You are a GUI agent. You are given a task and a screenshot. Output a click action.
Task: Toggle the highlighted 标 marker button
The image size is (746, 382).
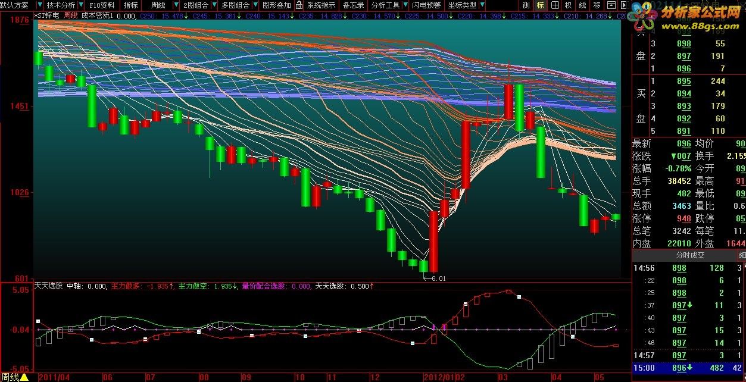click(540, 5)
